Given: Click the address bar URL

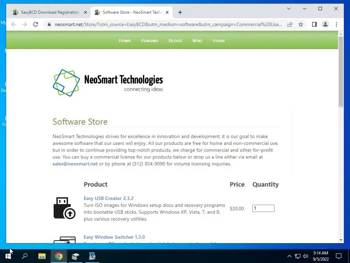Looking at the screenshot, I should point(168,24).
